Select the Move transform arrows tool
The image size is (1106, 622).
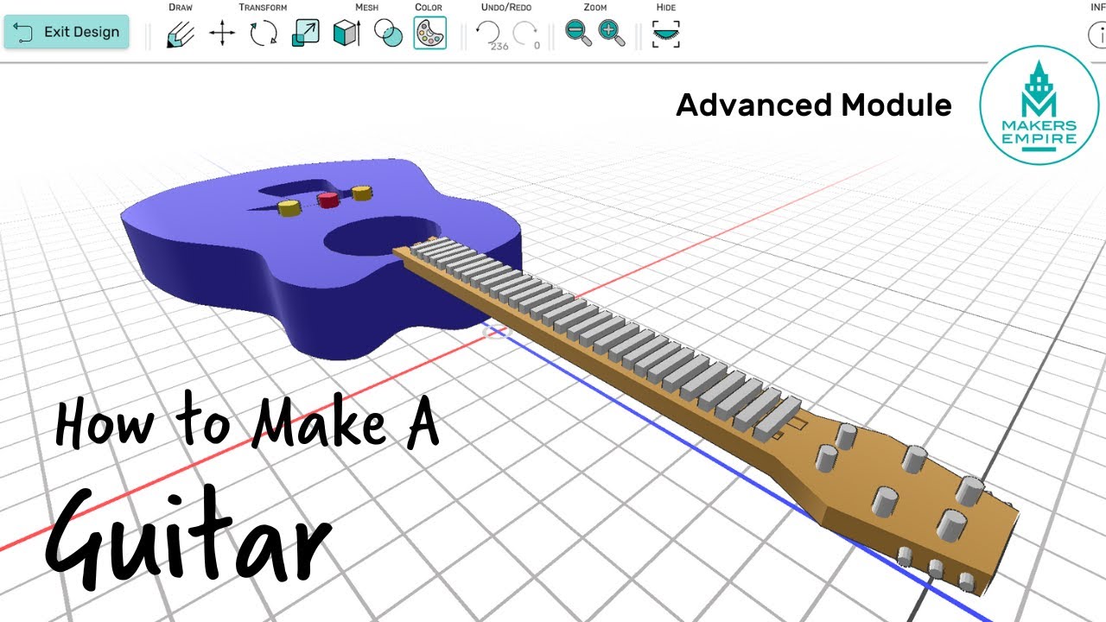click(222, 35)
